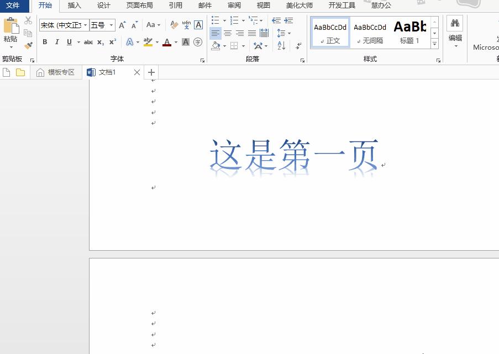The width and height of the screenshot is (499, 354).
Task: Expand the font size dropdown
Action: point(111,25)
